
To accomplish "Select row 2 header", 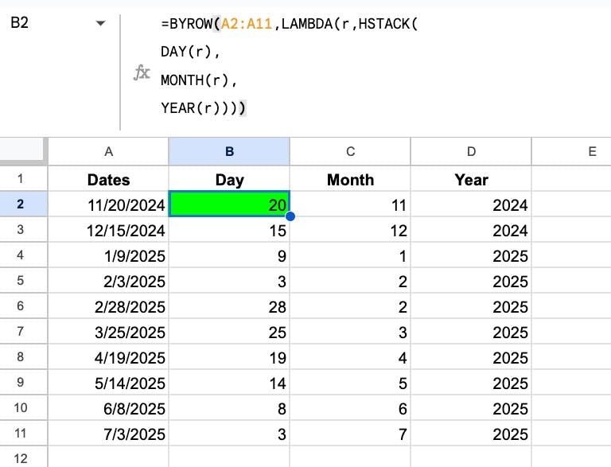I will (20, 204).
